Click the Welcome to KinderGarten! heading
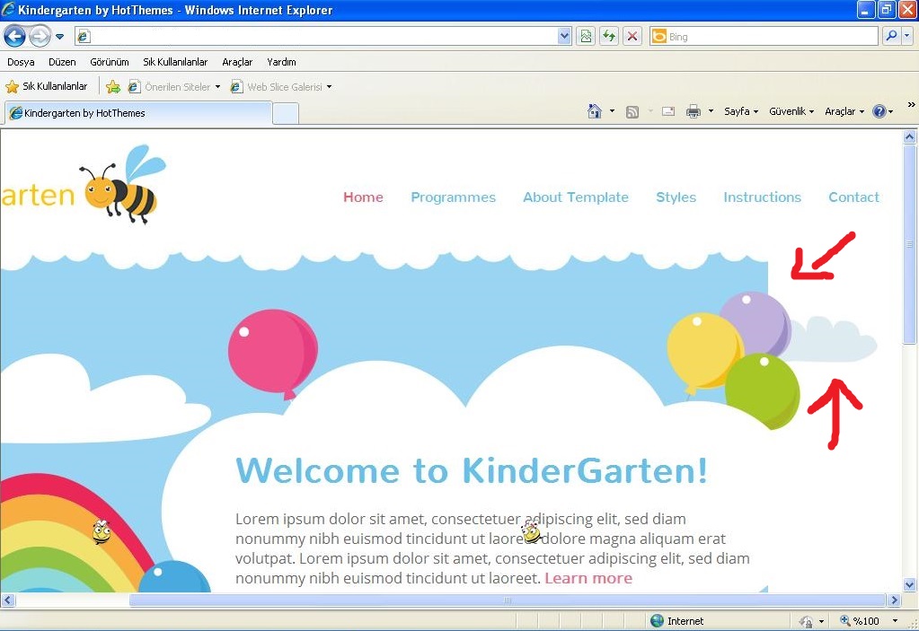The width and height of the screenshot is (919, 631). tap(472, 470)
